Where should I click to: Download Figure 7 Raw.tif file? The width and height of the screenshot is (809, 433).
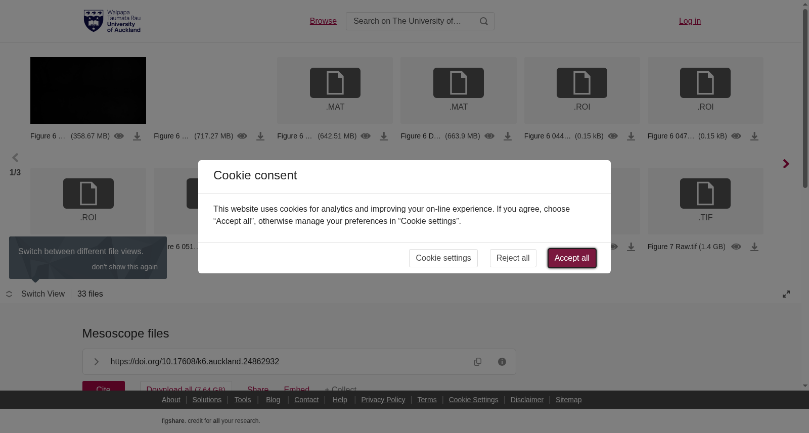point(754,247)
